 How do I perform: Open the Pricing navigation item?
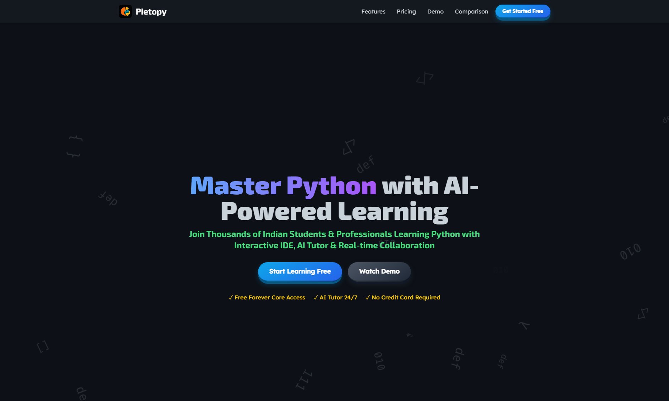pos(406,11)
